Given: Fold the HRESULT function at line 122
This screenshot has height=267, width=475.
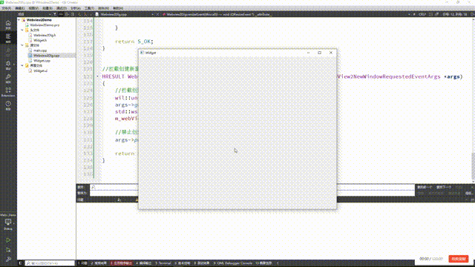Looking at the screenshot, I should tap(97, 76).
